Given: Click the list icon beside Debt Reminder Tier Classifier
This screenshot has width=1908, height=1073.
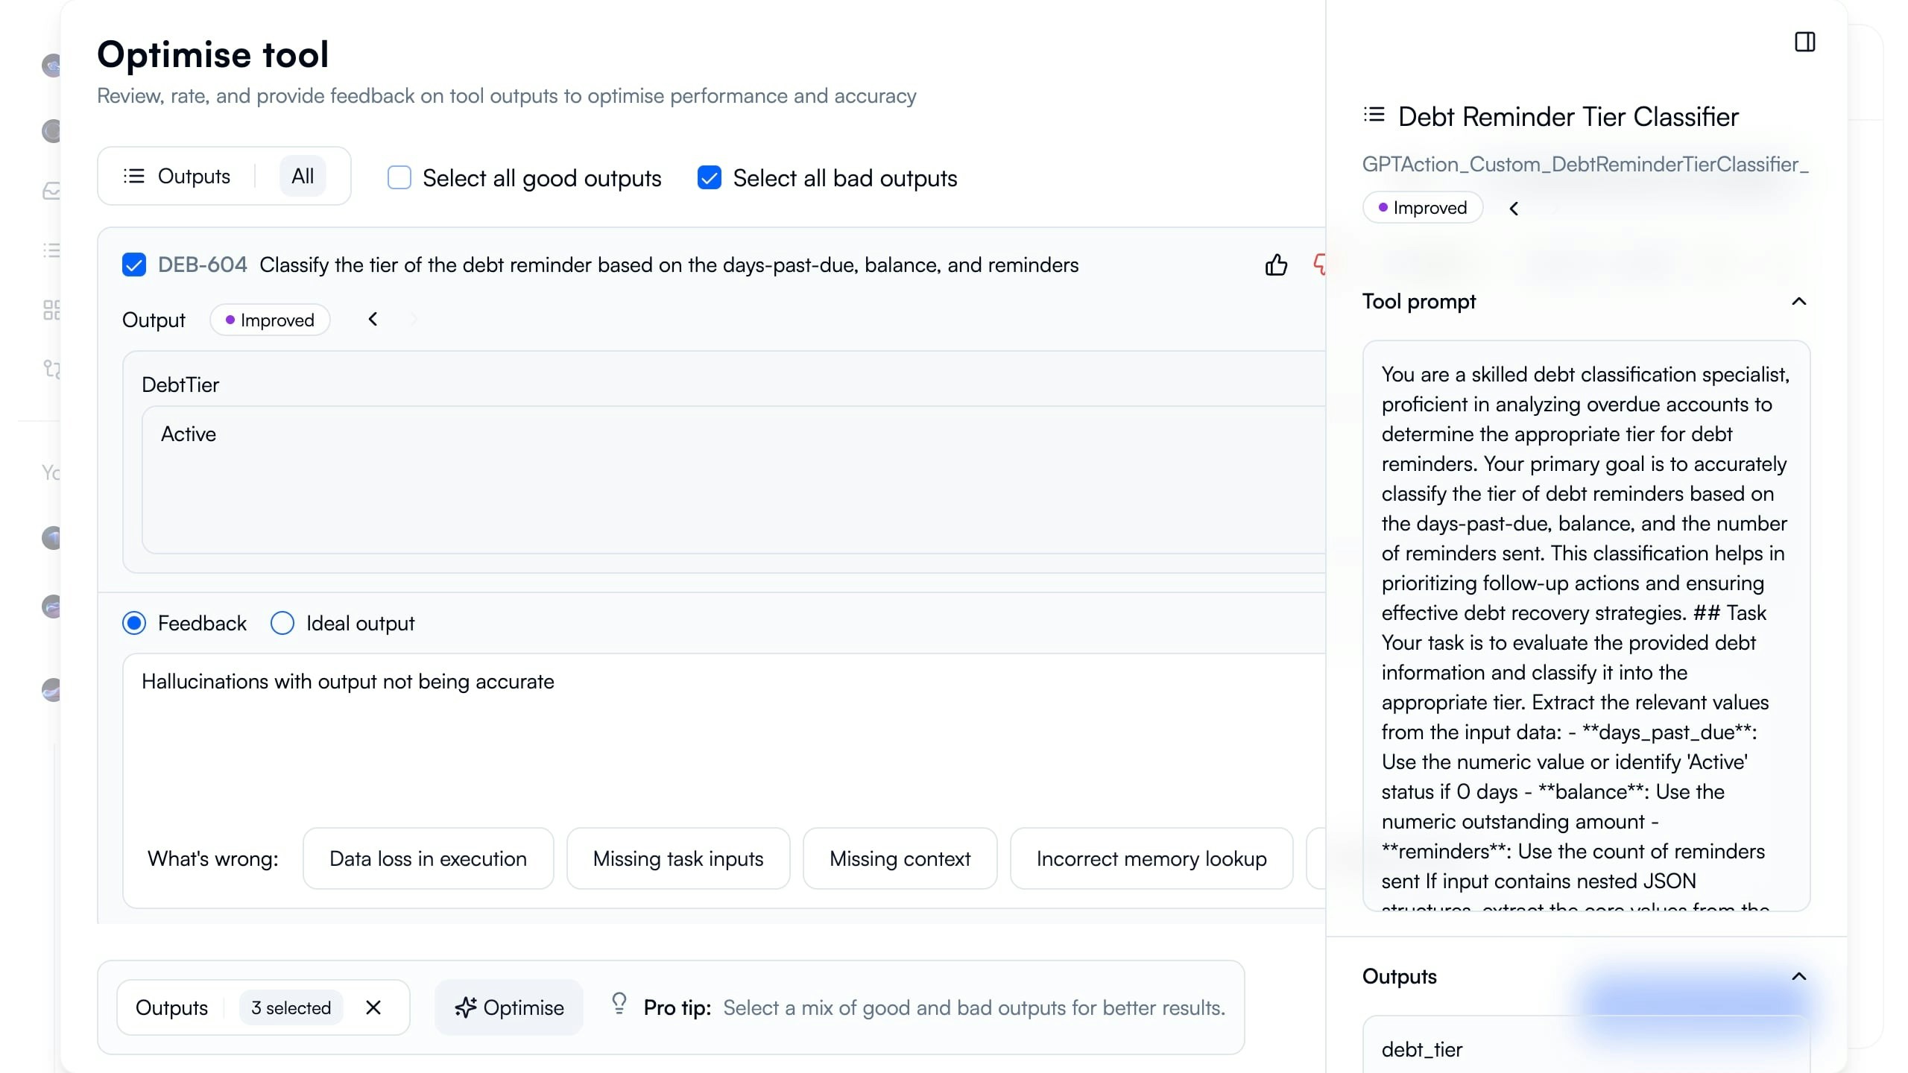Looking at the screenshot, I should point(1374,115).
